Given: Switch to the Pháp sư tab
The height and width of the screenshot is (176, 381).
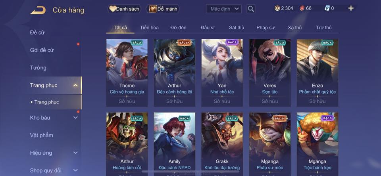Looking at the screenshot, I should (x=266, y=28).
